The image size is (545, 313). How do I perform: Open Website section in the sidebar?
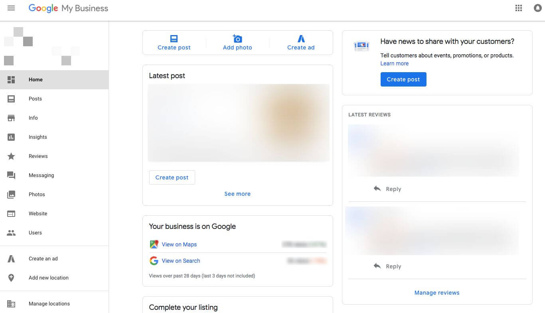point(38,214)
